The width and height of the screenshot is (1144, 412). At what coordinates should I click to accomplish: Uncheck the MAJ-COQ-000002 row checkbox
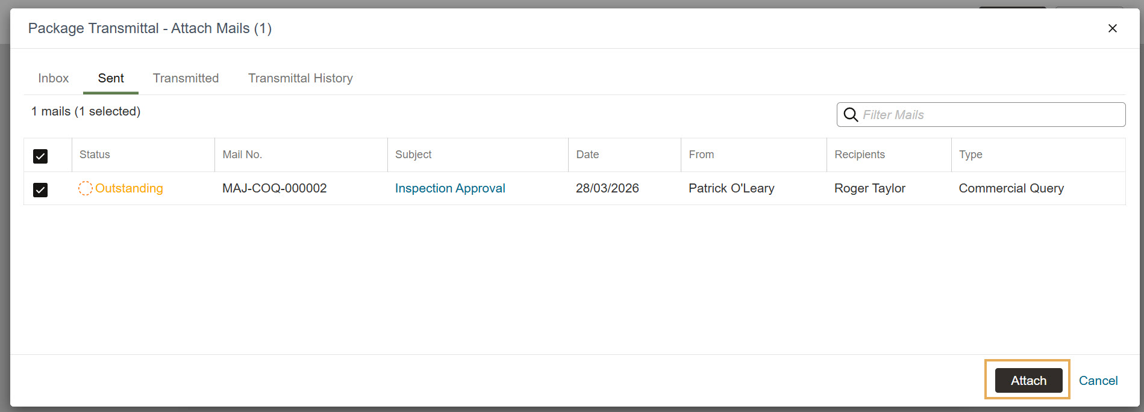tap(40, 190)
